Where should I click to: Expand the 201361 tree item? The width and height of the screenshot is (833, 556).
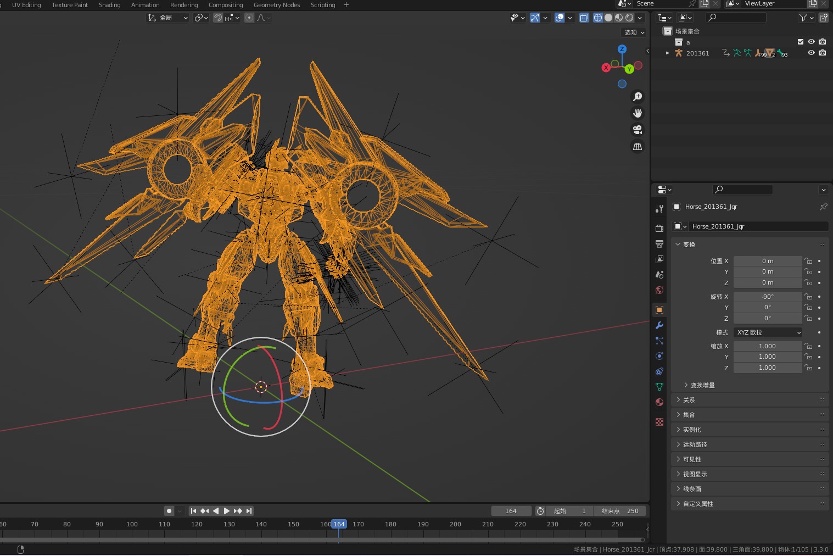pos(667,53)
